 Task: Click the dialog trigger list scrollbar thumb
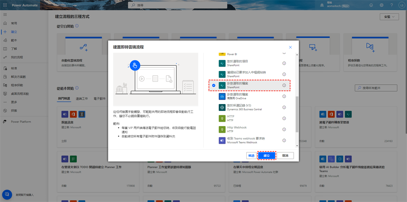297,114
